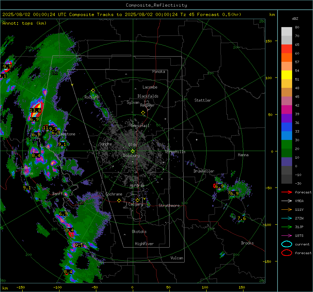This screenshot has width=313, height=292.
Task: Click the white 09EA arrow legend icon
Action: (287, 201)
